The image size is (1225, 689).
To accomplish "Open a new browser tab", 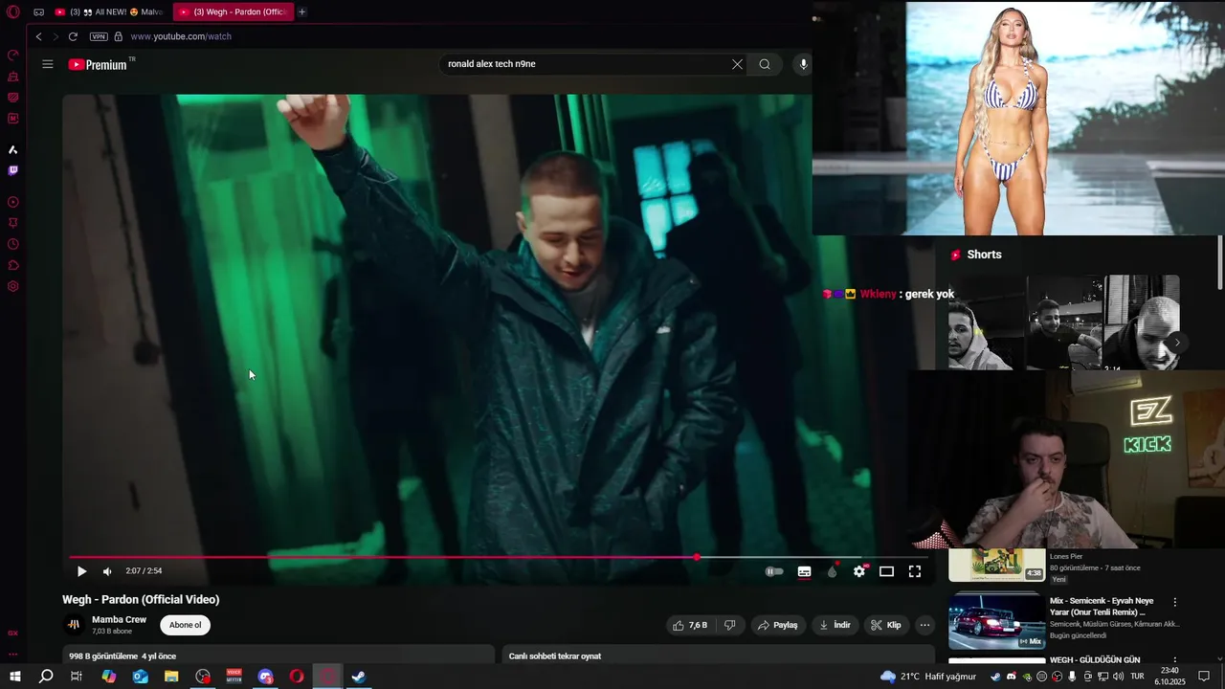I will pos(302,12).
